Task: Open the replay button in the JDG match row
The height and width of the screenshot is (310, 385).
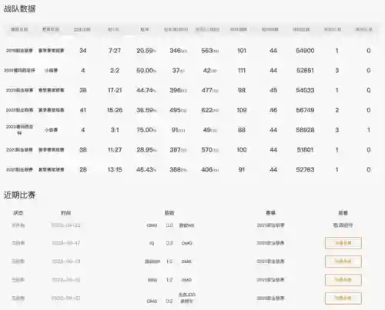Action: point(343,298)
